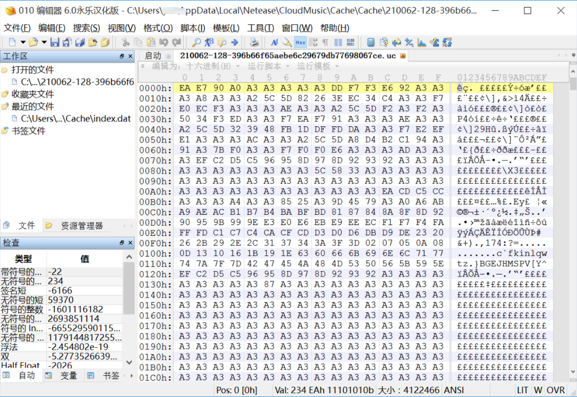Click the Save All icon

point(80,42)
